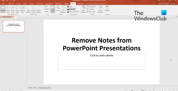This screenshot has width=178, height=91.
Task: Open the Handout Master view
Action: 34,9
